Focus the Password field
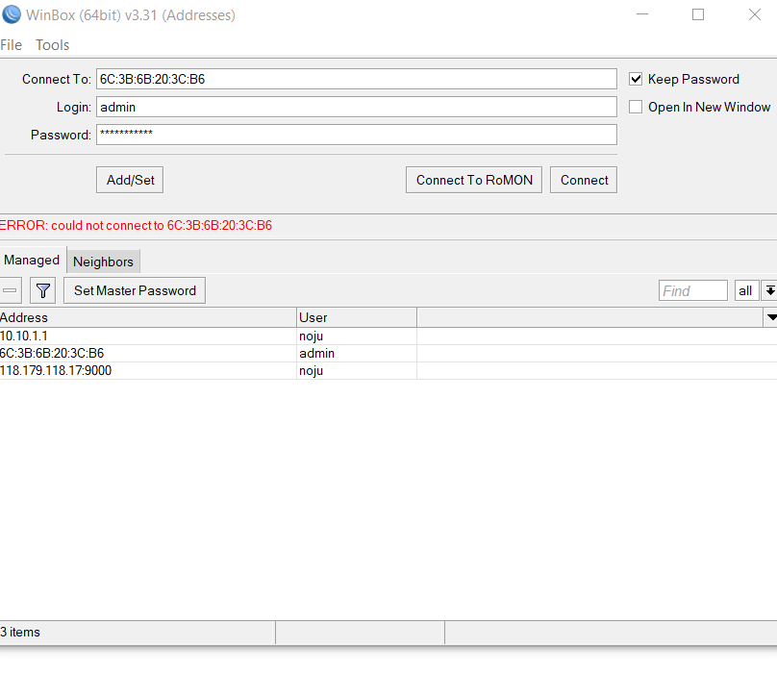Image resolution: width=777 pixels, height=673 pixels. [x=357, y=135]
